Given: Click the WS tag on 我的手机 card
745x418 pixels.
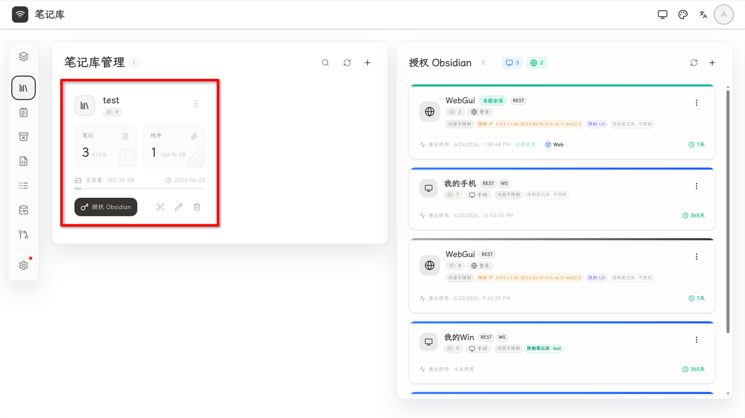Looking at the screenshot, I should point(504,184).
